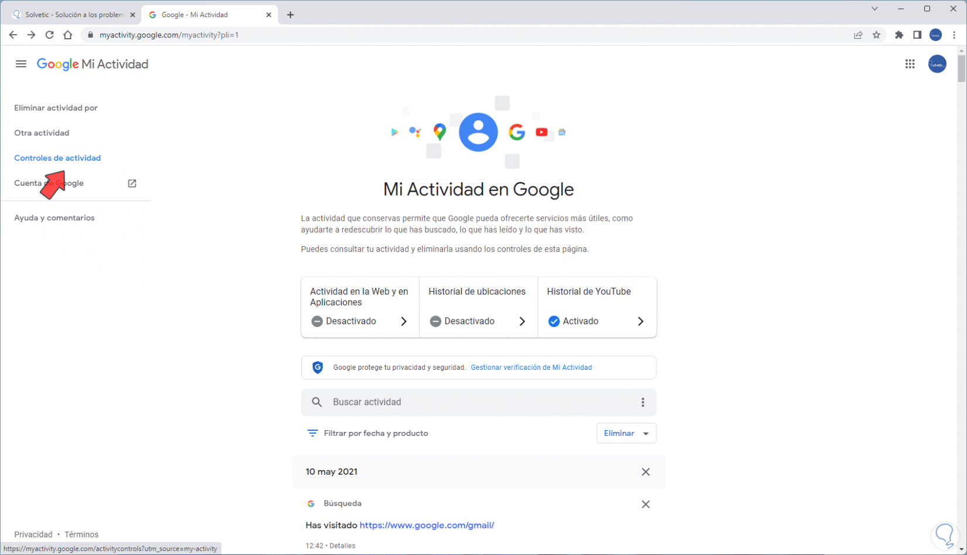Open Controles de actividad
The width and height of the screenshot is (967, 555).
click(57, 158)
